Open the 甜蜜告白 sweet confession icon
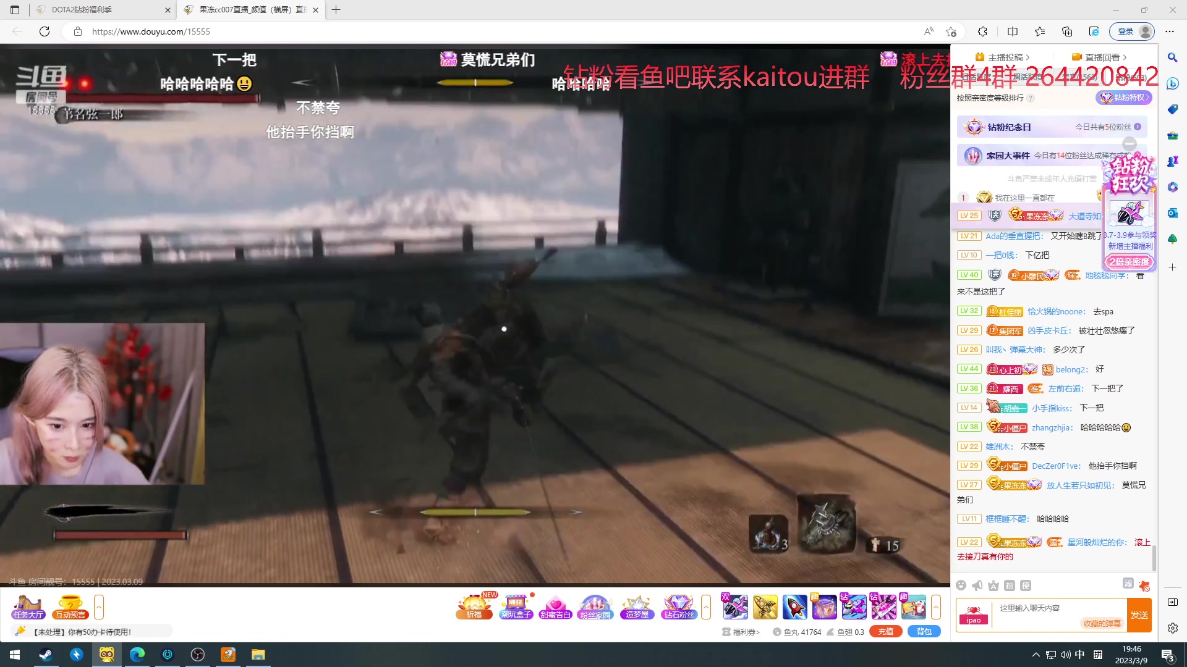 (x=555, y=606)
